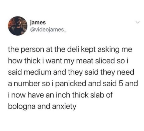Click the word "slab" in the tweet

point(97,95)
